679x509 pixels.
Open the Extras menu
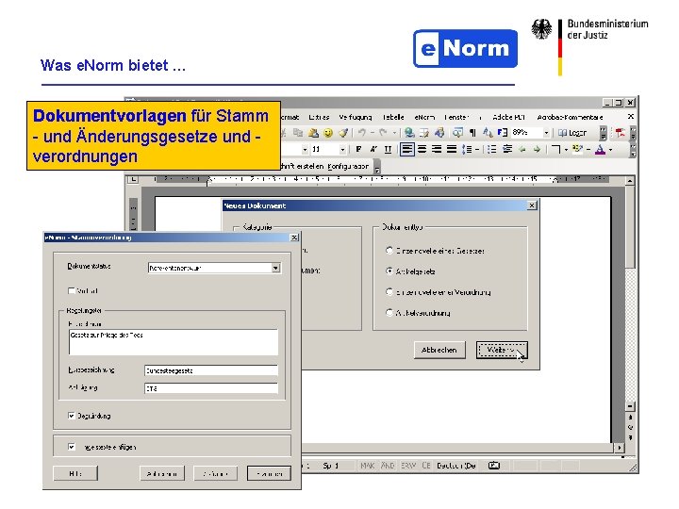(x=319, y=117)
